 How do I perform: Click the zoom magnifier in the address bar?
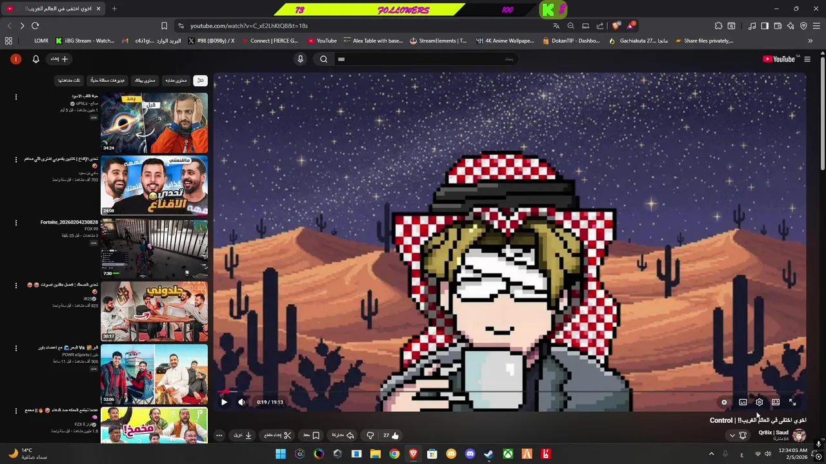[570, 26]
